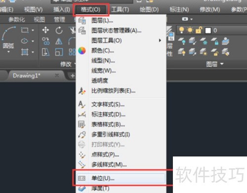The width and height of the screenshot is (247, 193).
Task: Open the layer properties 图层特性 icon
Action: coord(170,33)
